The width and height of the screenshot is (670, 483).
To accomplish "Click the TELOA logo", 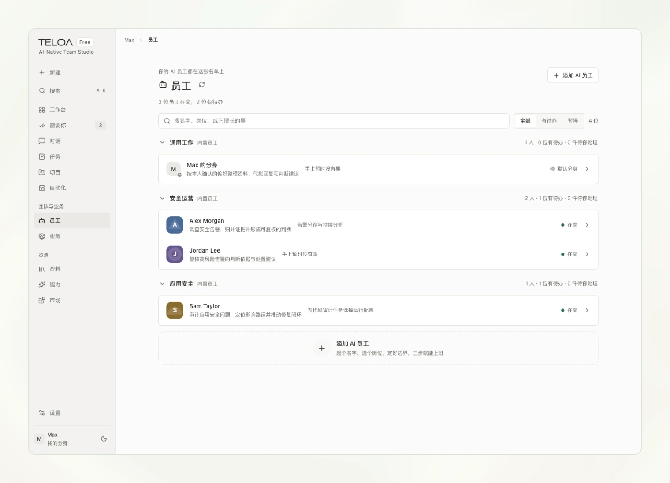I will pyautogui.click(x=56, y=42).
